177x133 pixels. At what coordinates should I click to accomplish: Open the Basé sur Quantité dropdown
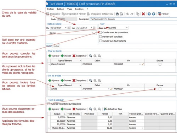click(127, 28)
